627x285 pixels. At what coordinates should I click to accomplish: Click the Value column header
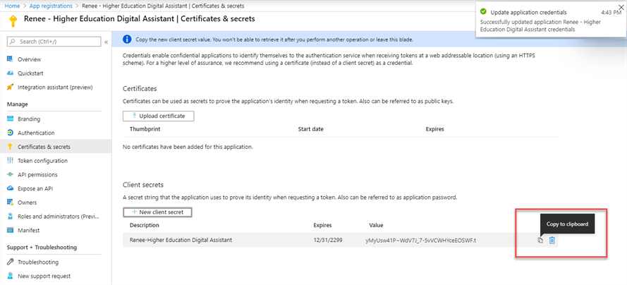[376, 226]
